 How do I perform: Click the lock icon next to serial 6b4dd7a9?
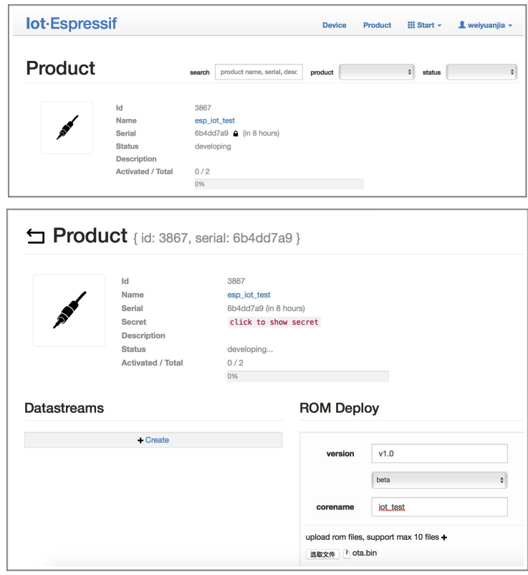pyautogui.click(x=236, y=134)
